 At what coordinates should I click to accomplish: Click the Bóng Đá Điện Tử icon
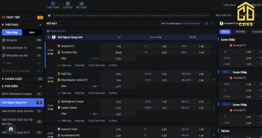tap(4, 48)
